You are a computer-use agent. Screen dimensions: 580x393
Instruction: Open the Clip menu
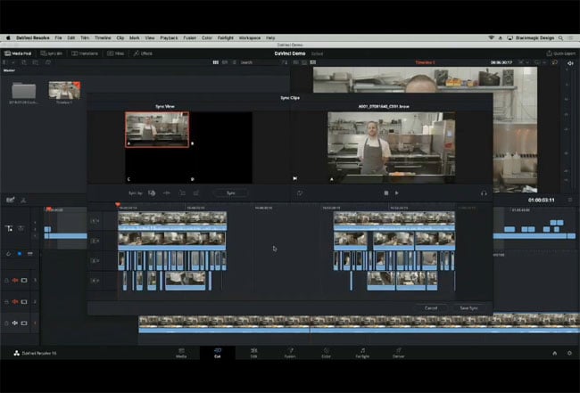[x=120, y=37]
